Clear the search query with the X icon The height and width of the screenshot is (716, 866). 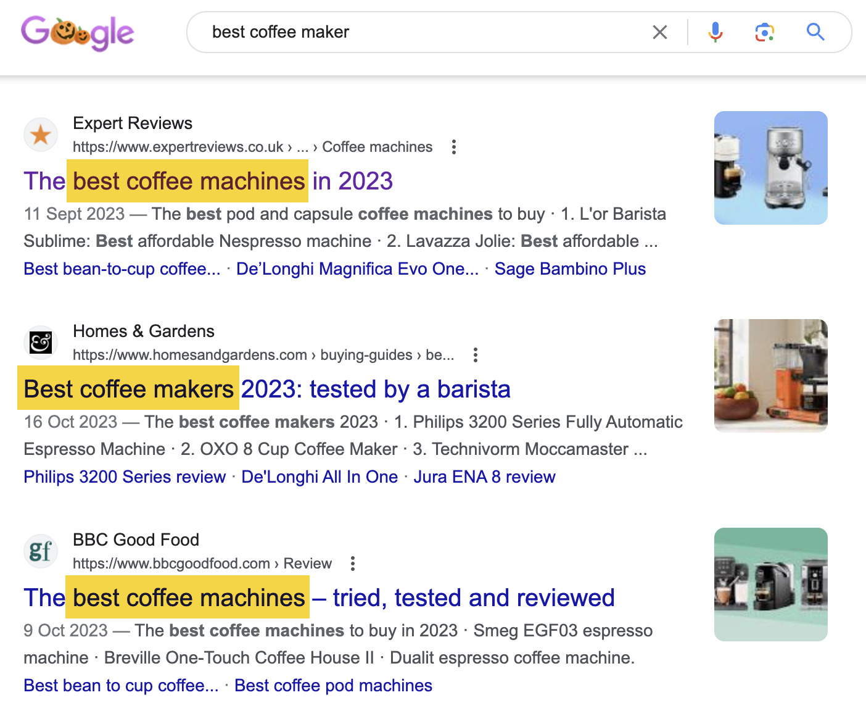click(x=660, y=32)
